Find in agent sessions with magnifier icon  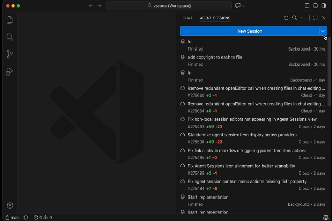[x=294, y=18]
